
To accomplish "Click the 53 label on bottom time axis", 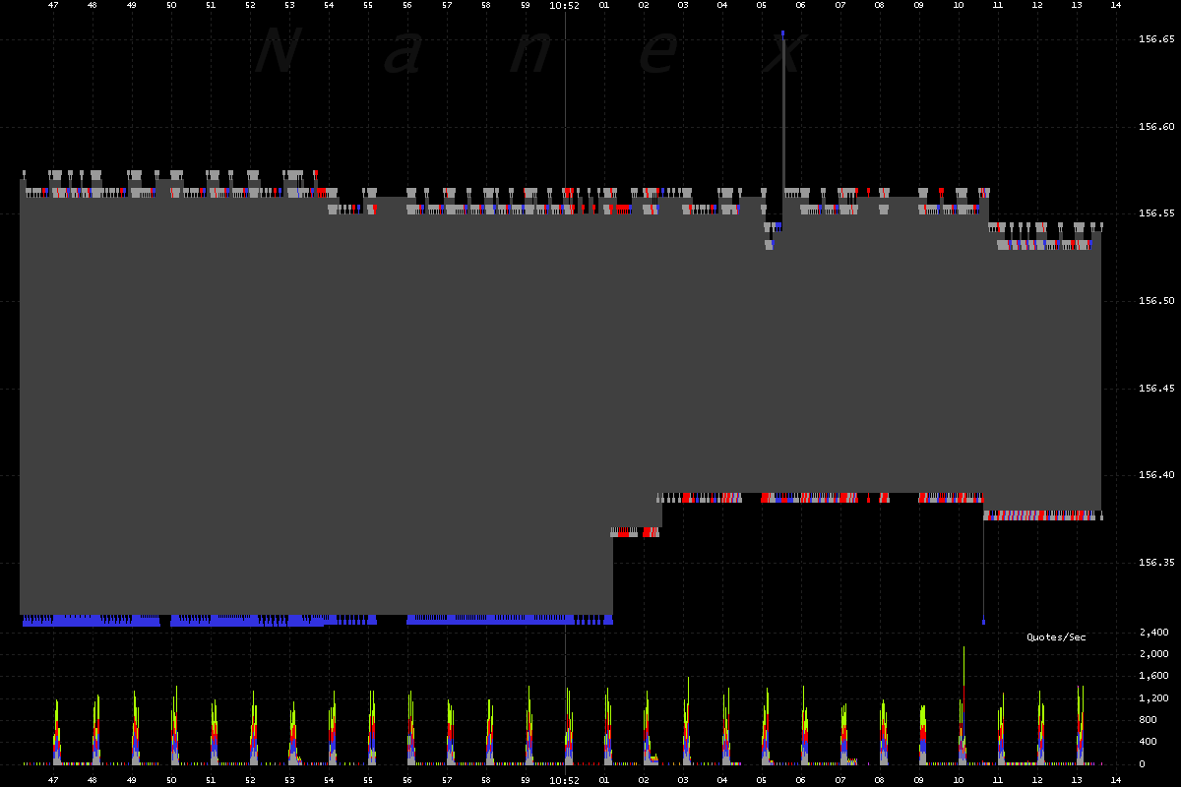I will 289,780.
